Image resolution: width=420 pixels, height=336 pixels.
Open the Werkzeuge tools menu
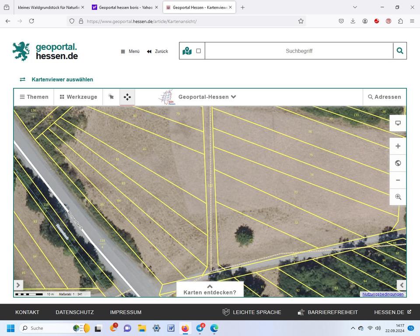coord(78,97)
